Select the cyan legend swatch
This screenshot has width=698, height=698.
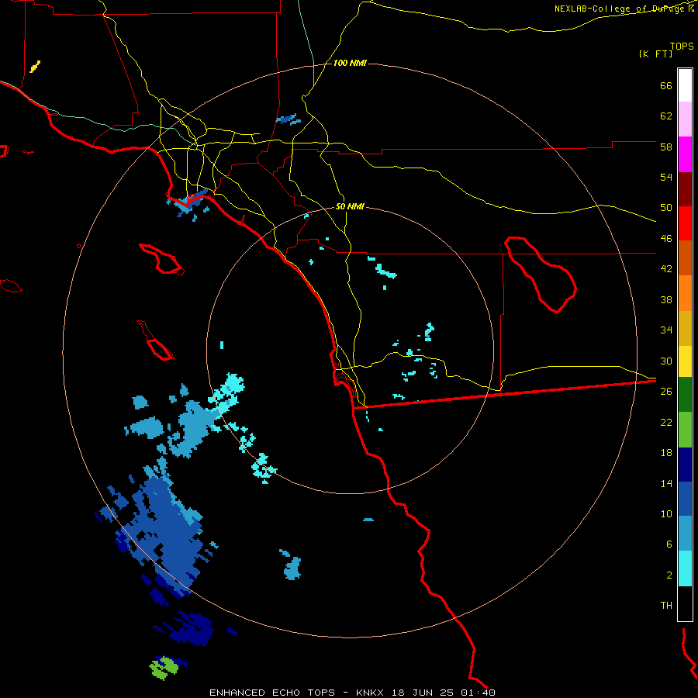685,568
